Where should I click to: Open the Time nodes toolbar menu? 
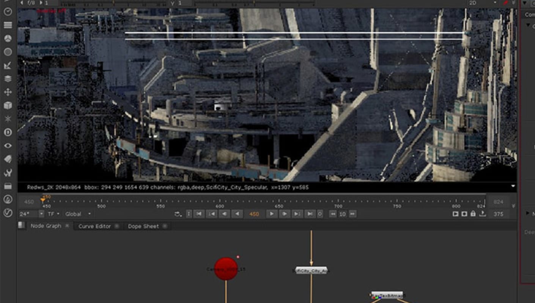tap(8, 11)
